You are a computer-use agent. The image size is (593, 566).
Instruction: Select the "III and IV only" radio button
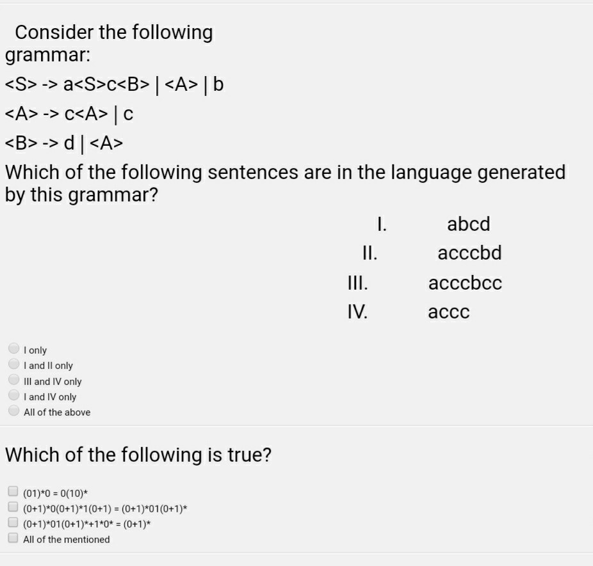[13, 379]
